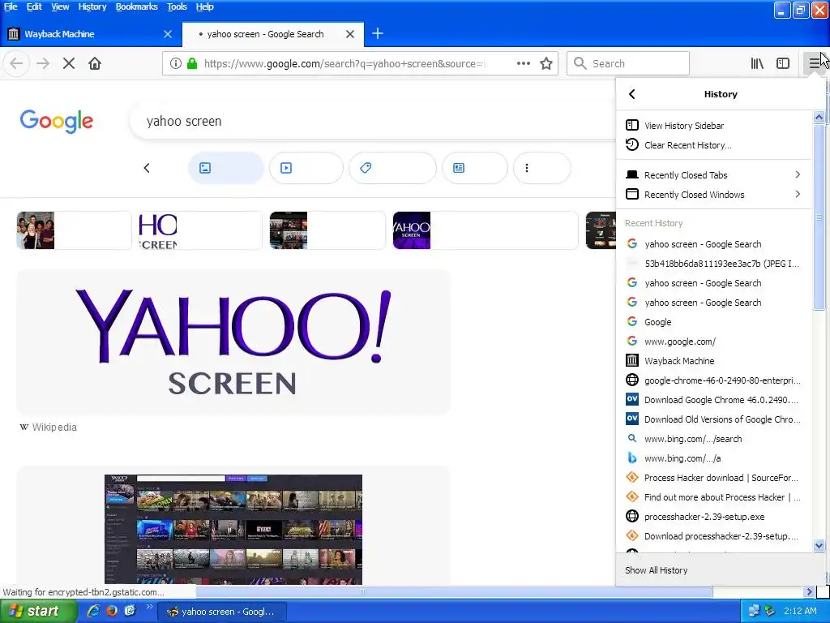The image size is (830, 623).
Task: Select the Images filter chip
Action: pyautogui.click(x=226, y=168)
